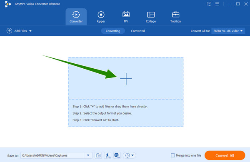Open the Ripper module

(x=101, y=17)
